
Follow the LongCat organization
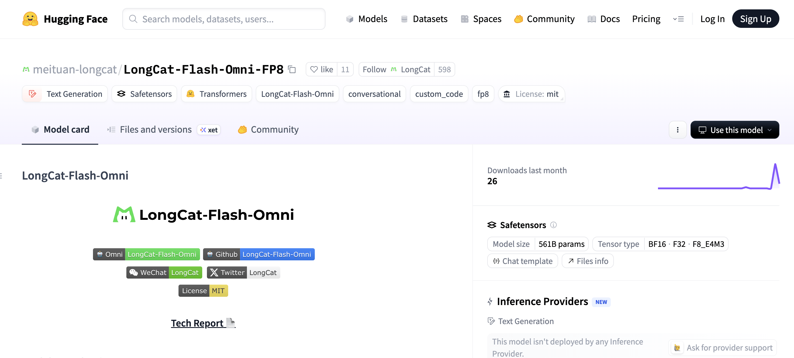(x=396, y=69)
